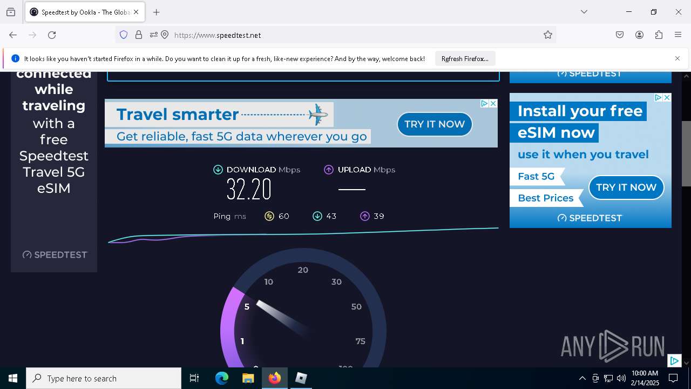Click the UPLOAD Mbps label
This screenshot has width=691, height=389.
(367, 170)
